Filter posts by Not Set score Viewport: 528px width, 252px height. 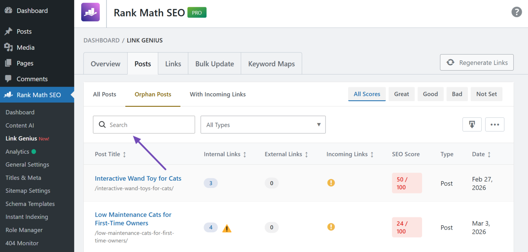coord(487,94)
